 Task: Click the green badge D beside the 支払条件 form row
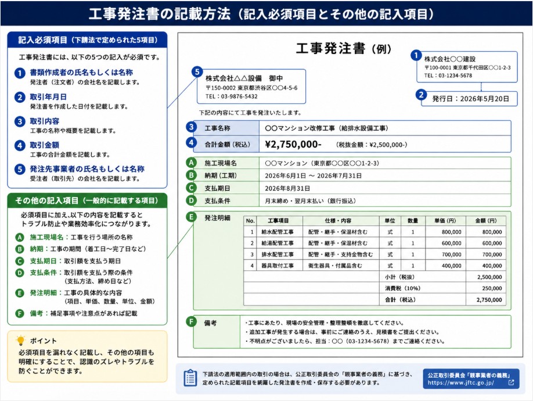tap(192, 201)
